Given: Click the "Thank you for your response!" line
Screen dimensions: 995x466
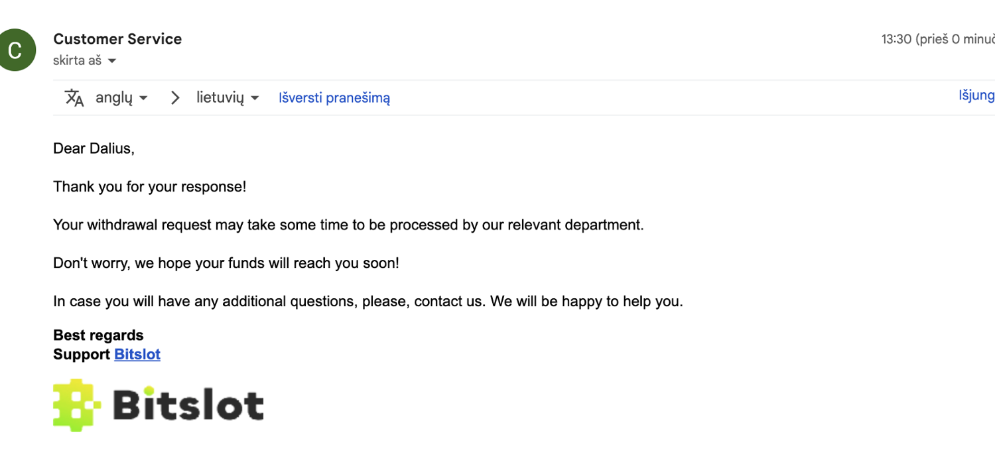Looking at the screenshot, I should pyautogui.click(x=149, y=187).
